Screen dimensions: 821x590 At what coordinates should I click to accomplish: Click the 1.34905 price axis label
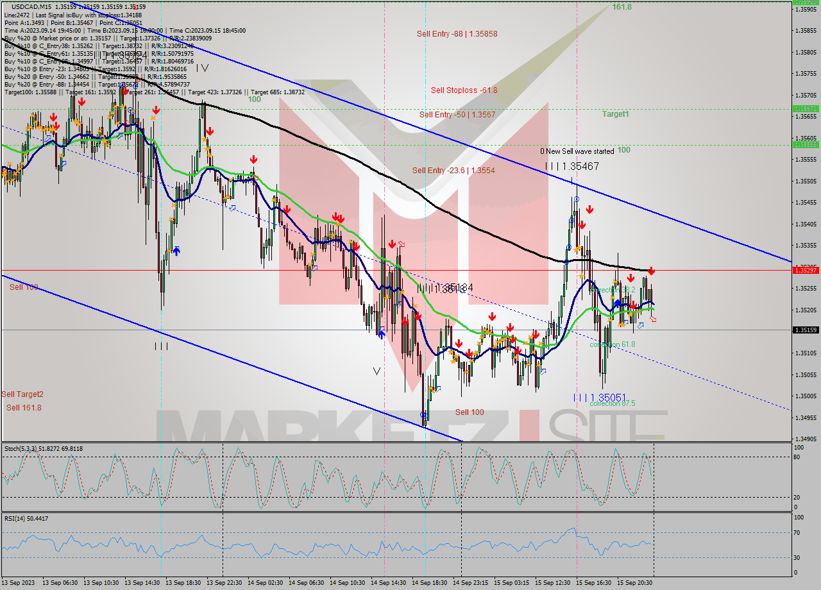[x=806, y=439]
